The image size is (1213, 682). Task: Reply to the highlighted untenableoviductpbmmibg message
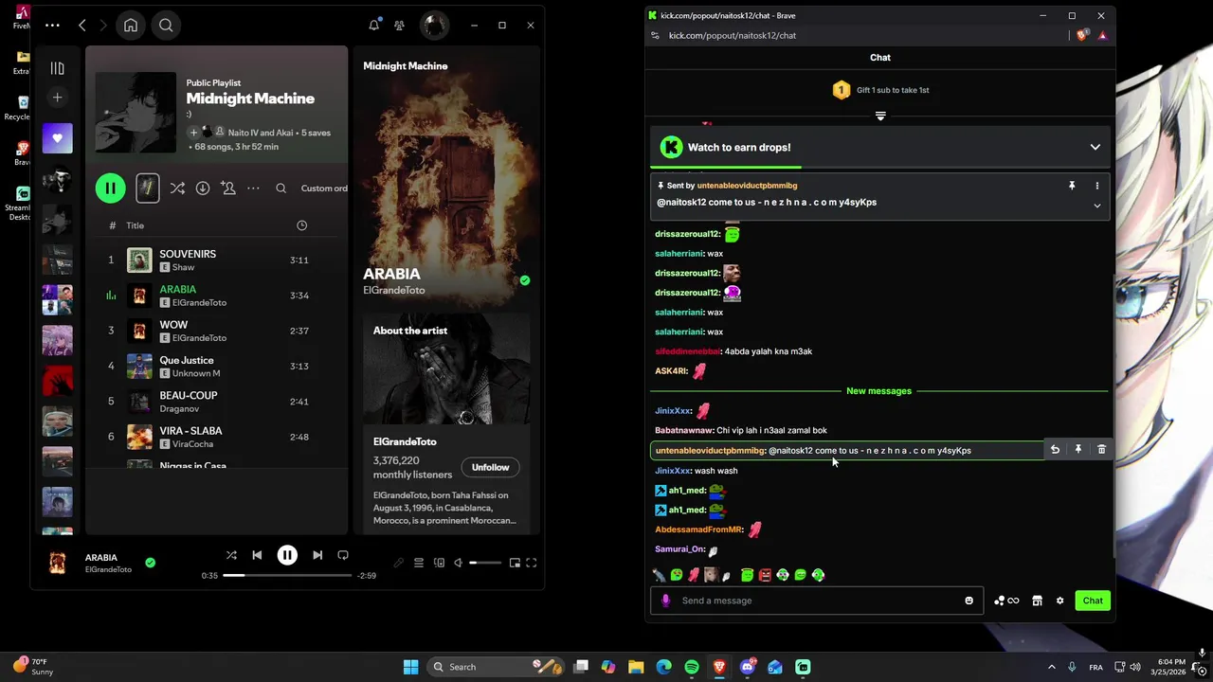pyautogui.click(x=1055, y=450)
